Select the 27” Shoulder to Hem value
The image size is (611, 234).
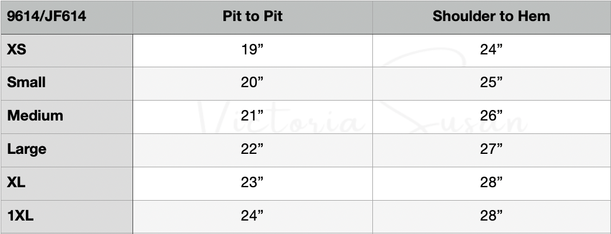pyautogui.click(x=491, y=149)
